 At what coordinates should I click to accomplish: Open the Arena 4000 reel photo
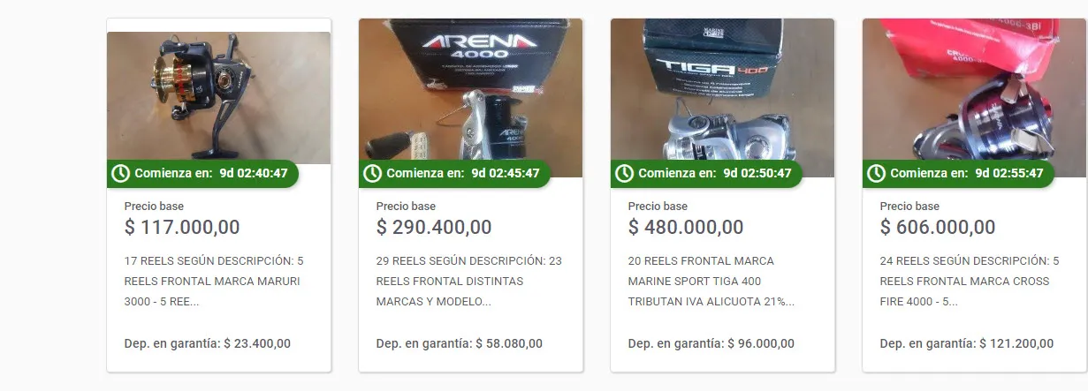tap(470, 97)
